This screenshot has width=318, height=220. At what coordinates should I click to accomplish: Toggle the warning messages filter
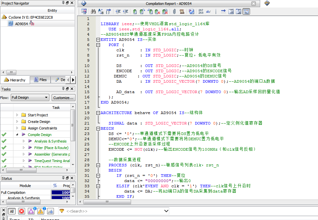tap(41, 211)
